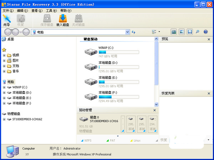Close the 驱动管理 panel
The height and width of the screenshot is (160, 214).
click(x=154, y=110)
